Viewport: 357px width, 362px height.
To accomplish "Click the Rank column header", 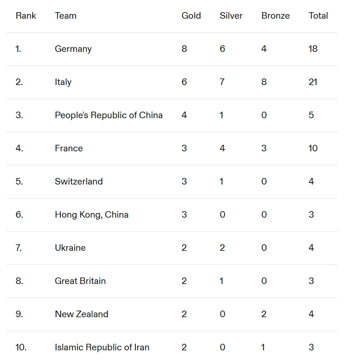I will click(x=26, y=16).
